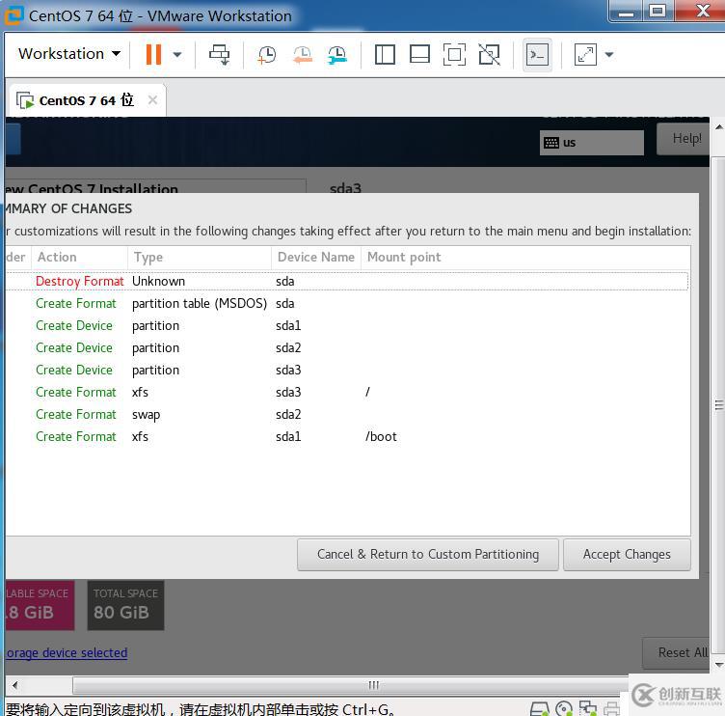
Task: Open the storage device selected link
Action: click(x=67, y=652)
